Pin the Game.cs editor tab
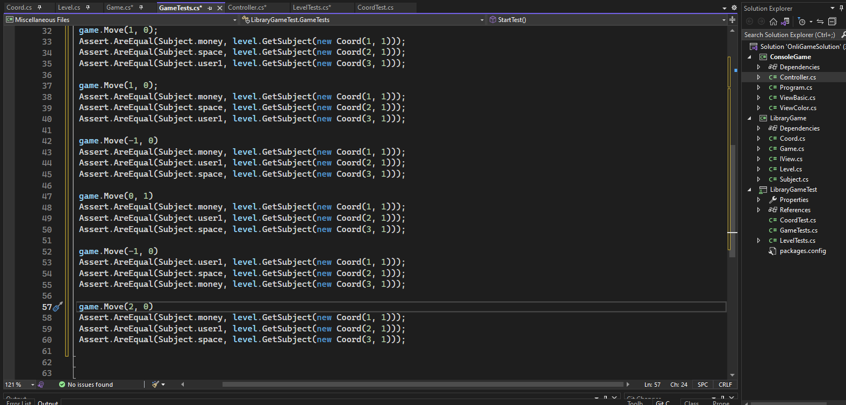The width and height of the screenshot is (846, 405). (141, 8)
